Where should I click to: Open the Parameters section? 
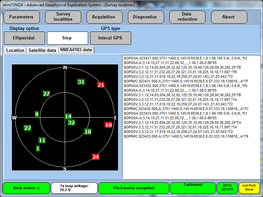[x=22, y=17]
